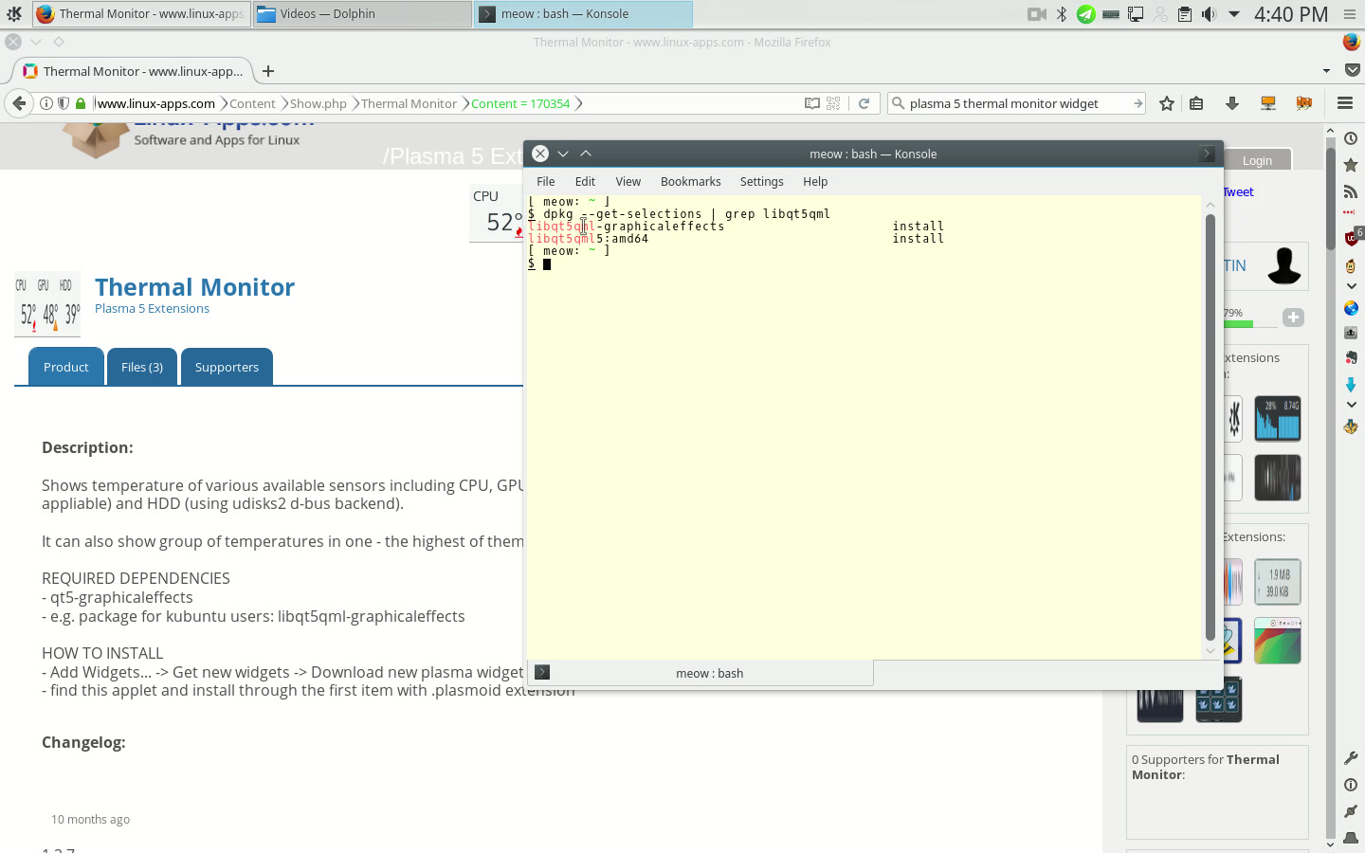1365x853 pixels.
Task: Open the Evernote elephant sidebar icon
Action: (x=1351, y=357)
